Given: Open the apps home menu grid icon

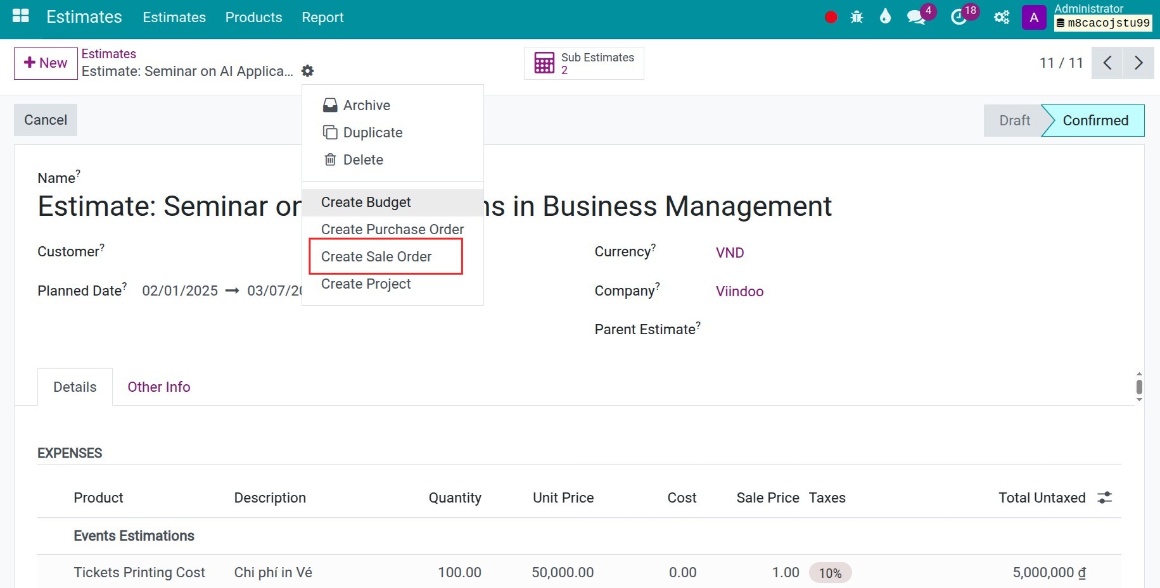Looking at the screenshot, I should tap(21, 16).
